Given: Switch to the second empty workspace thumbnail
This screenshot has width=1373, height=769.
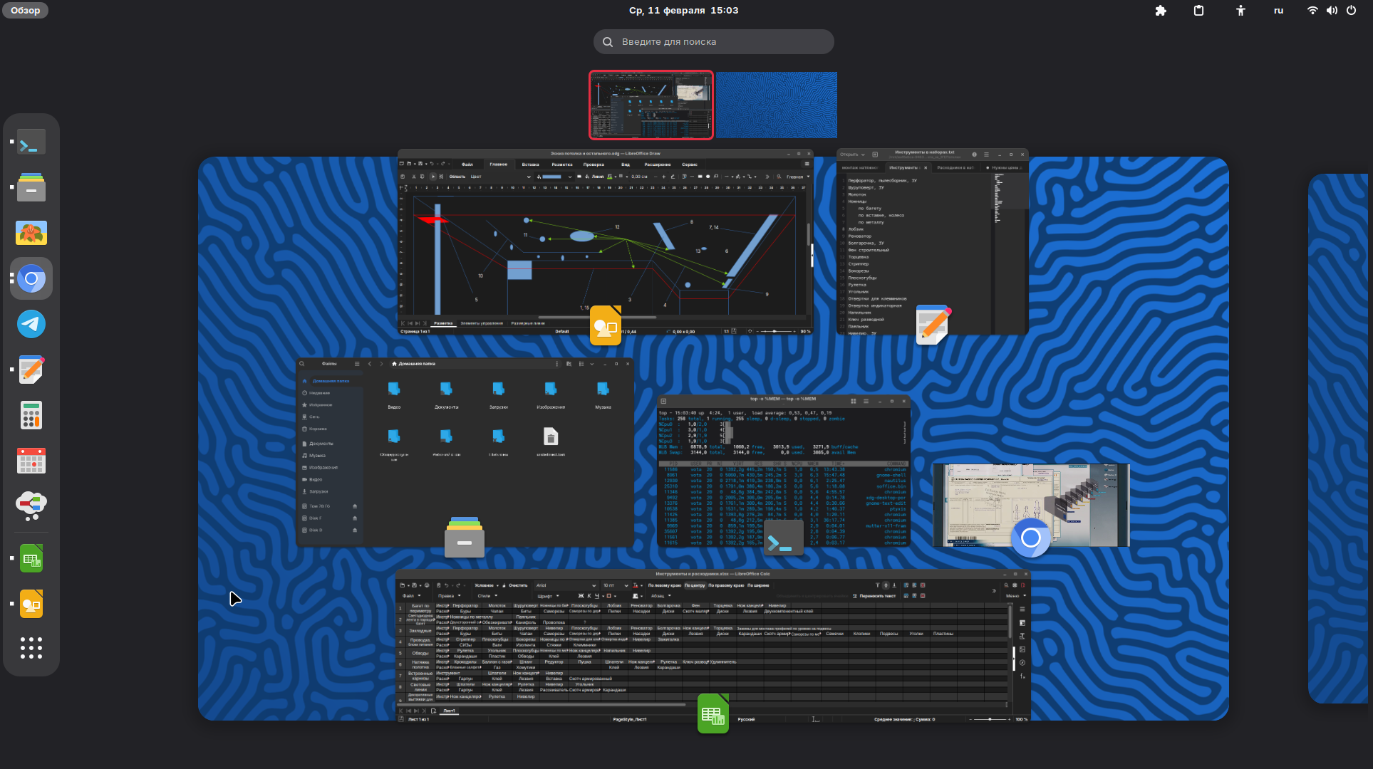Looking at the screenshot, I should [x=776, y=105].
